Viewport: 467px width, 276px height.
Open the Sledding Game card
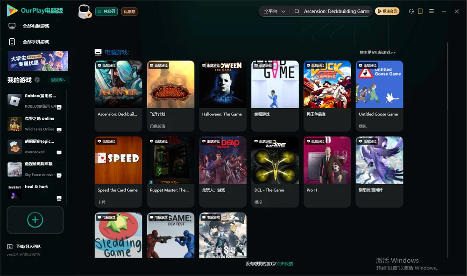coord(118,235)
